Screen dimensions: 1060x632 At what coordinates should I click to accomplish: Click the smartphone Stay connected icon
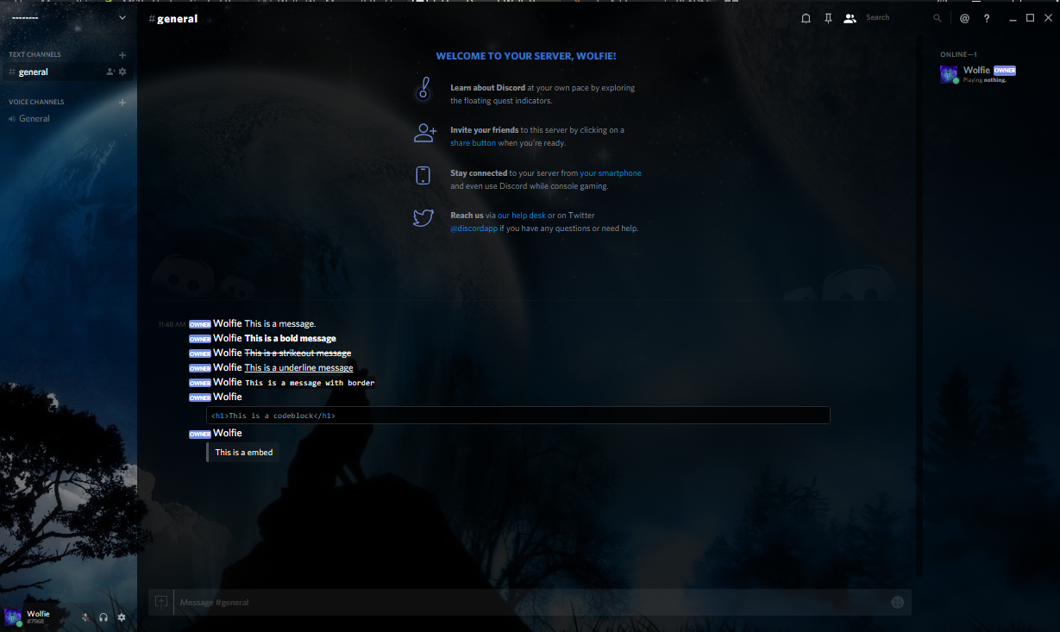click(423, 176)
